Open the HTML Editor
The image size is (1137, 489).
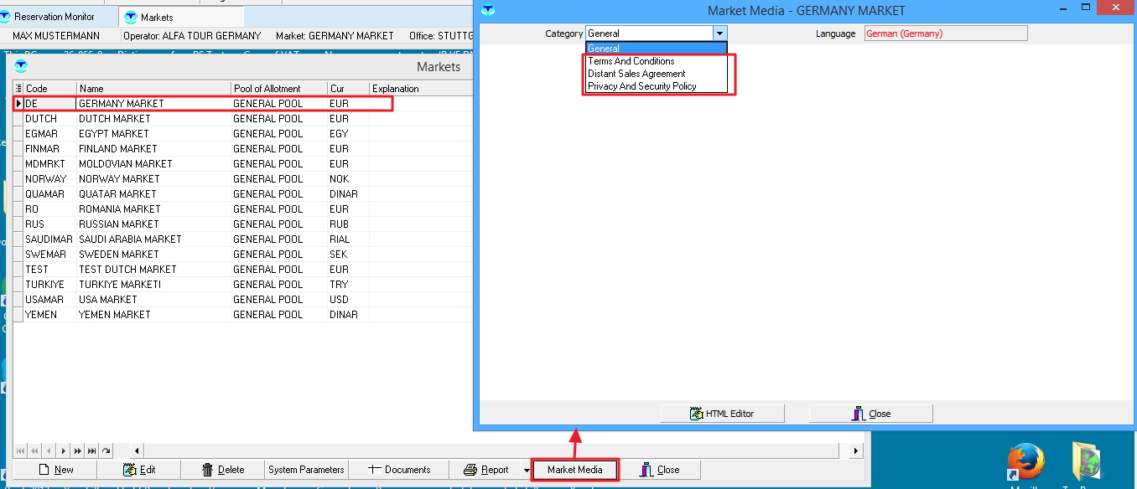coord(722,414)
